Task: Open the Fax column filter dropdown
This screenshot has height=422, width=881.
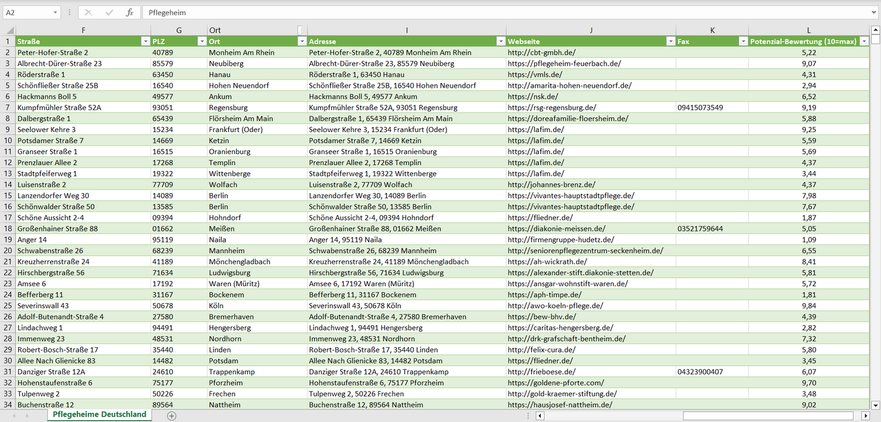Action: point(743,41)
